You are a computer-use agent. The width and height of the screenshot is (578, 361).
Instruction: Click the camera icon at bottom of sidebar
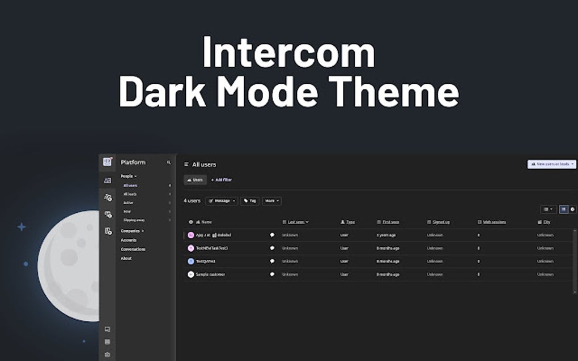(x=107, y=354)
